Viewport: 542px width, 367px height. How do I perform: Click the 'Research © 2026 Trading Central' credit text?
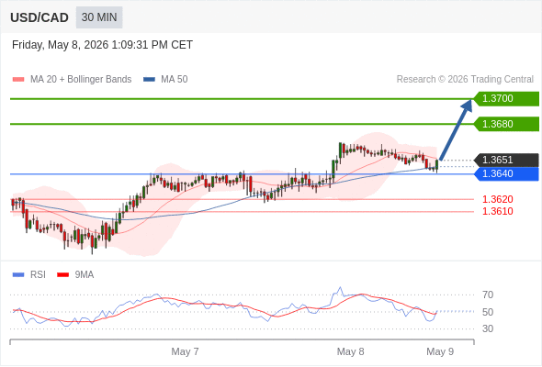(x=465, y=80)
